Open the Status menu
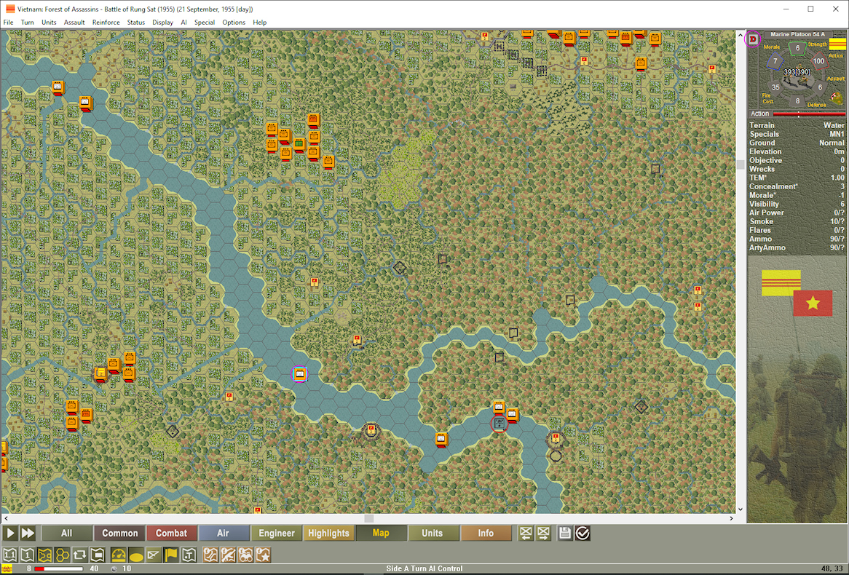Image resolution: width=849 pixels, height=575 pixels. pyautogui.click(x=136, y=22)
